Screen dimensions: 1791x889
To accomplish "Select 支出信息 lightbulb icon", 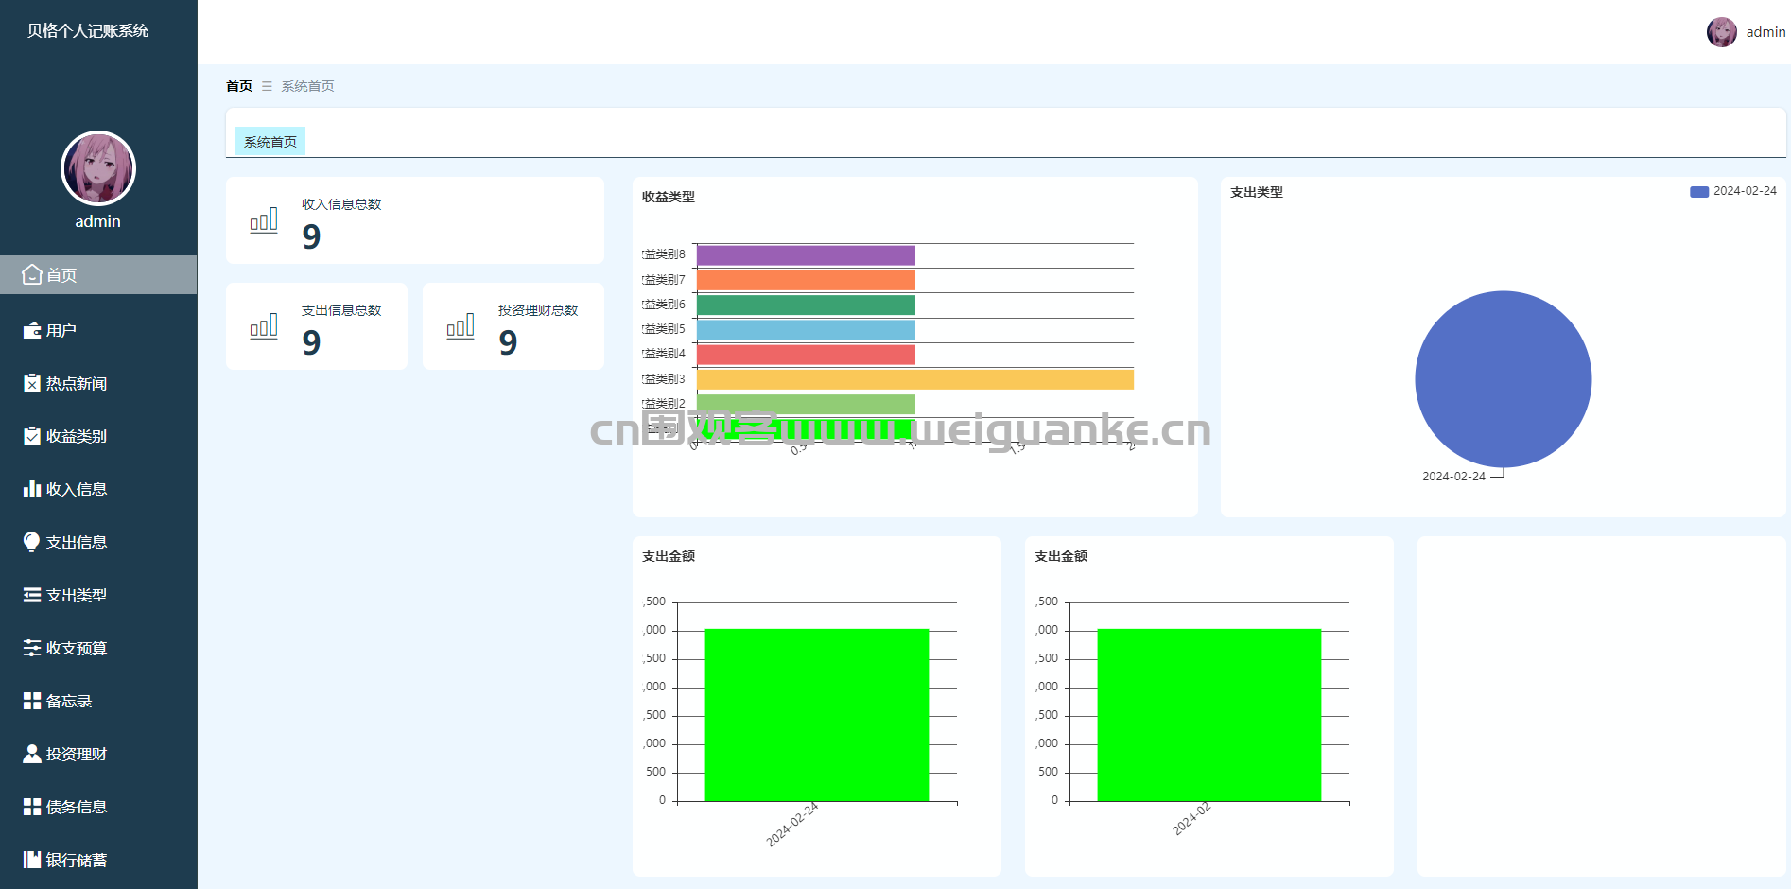I will pyautogui.click(x=32, y=542).
